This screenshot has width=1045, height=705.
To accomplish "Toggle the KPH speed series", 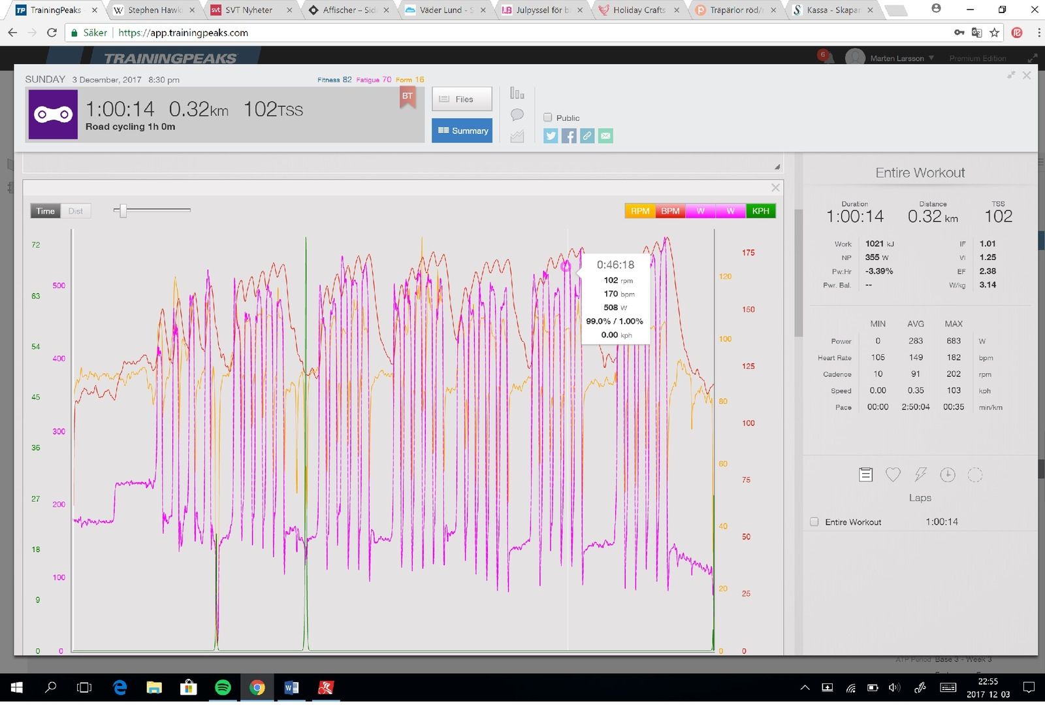I will [760, 211].
